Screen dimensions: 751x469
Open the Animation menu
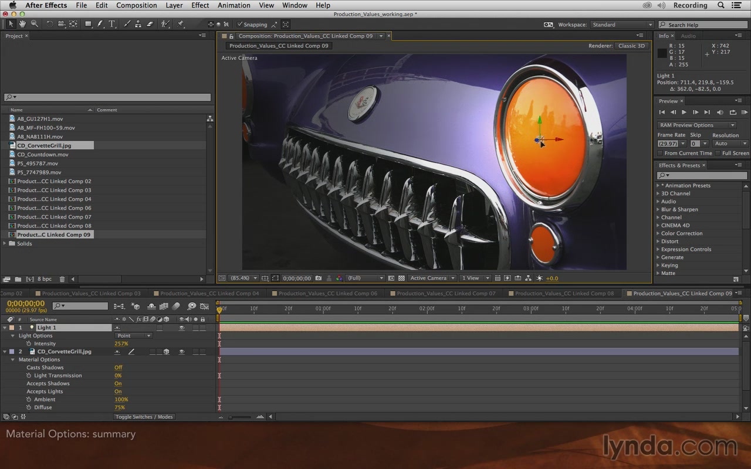(x=234, y=5)
